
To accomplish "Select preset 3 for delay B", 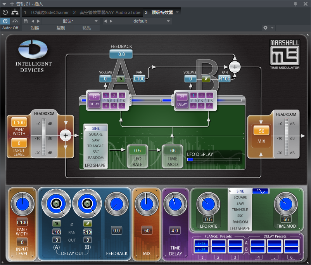I will [209, 96].
